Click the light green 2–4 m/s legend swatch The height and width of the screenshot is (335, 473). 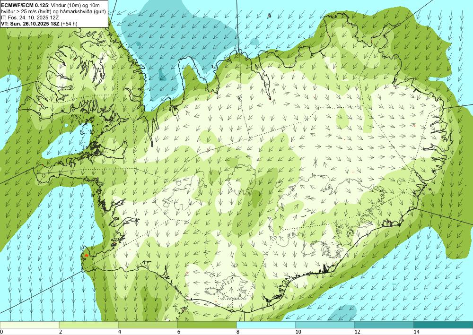coord(89,325)
